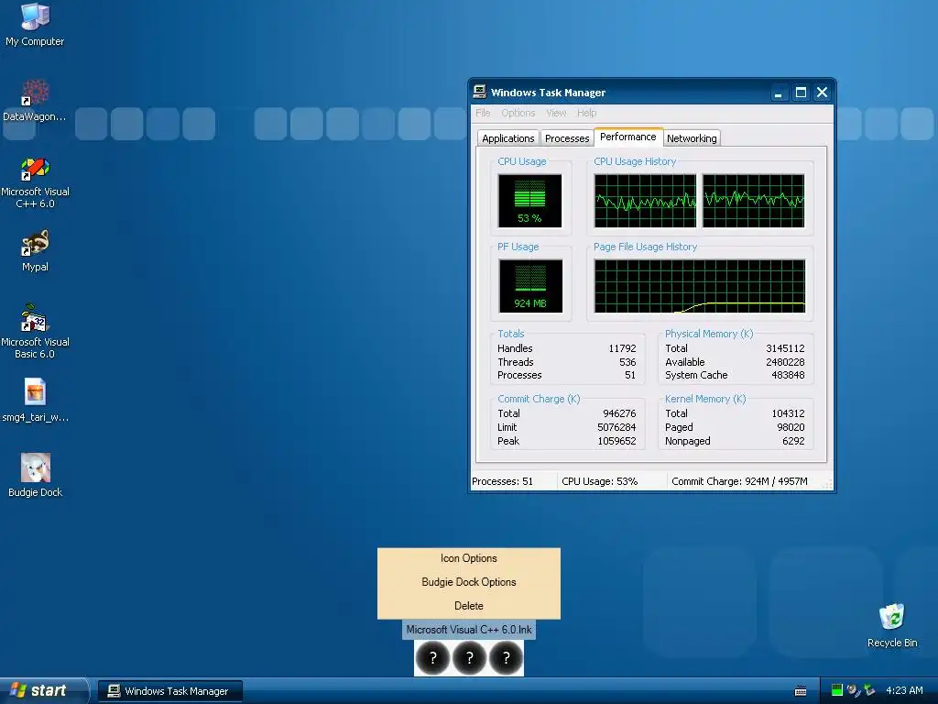Select the Microsoft Visual C++ 6.0 desktop icon

pos(36,182)
